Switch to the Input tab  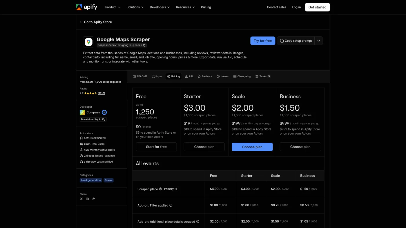(x=157, y=76)
